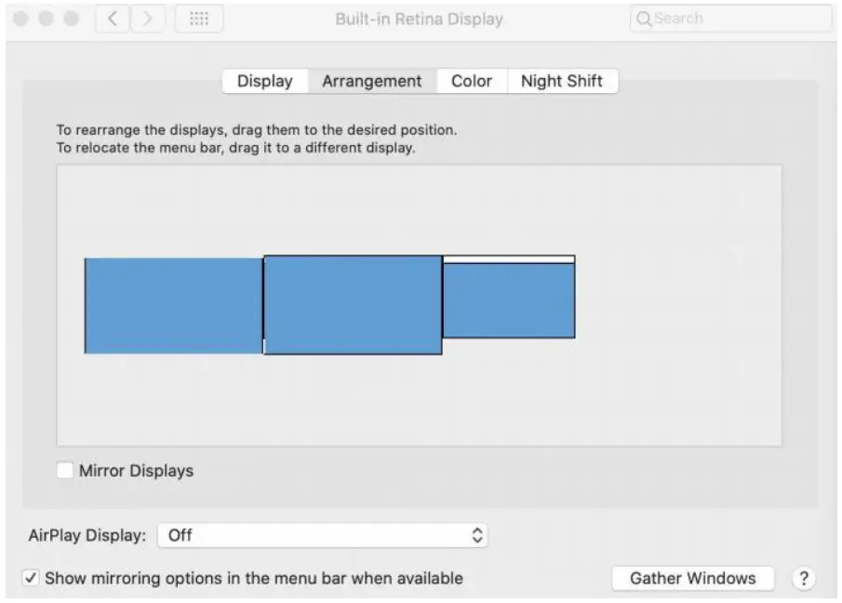Click the window's red close button
This screenshot has width=842, height=603.
20,19
